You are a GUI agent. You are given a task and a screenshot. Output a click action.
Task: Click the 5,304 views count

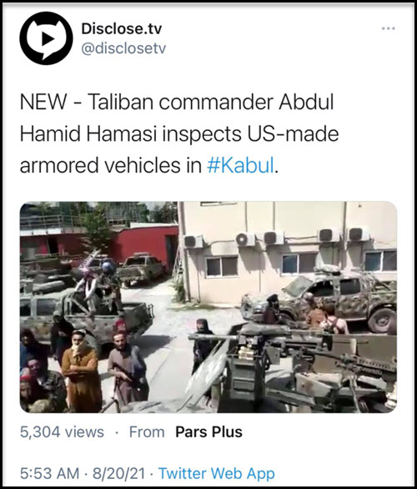tap(62, 432)
